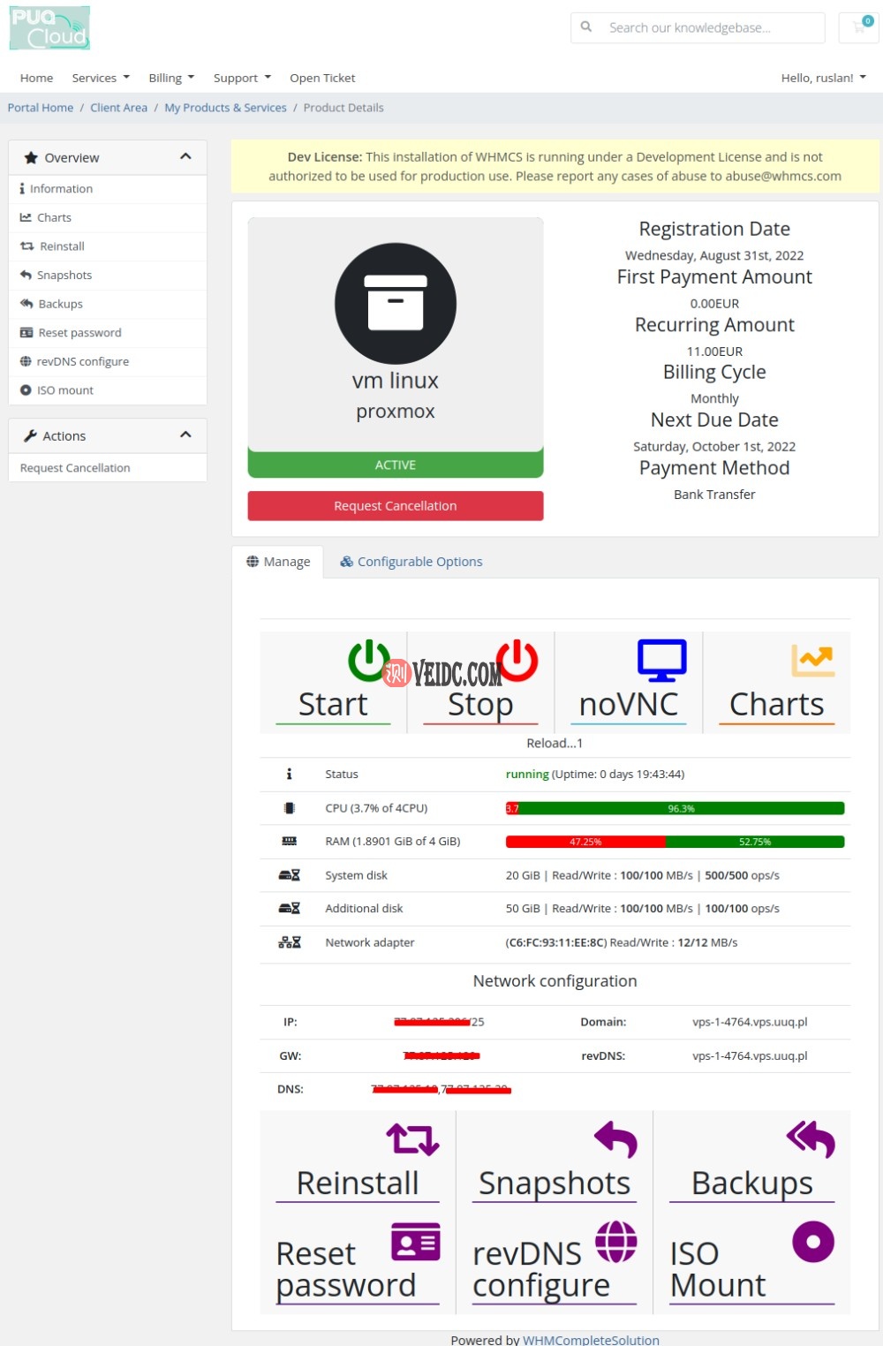Viewport: 883px width, 1346px height.
Task: Open the orange Charts graph icon
Action: coord(812,660)
